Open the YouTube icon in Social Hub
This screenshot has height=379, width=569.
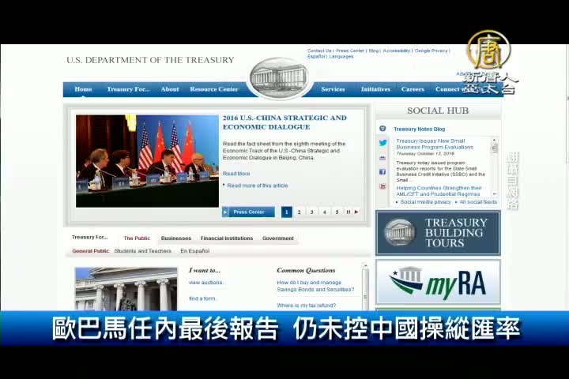[x=382, y=186]
